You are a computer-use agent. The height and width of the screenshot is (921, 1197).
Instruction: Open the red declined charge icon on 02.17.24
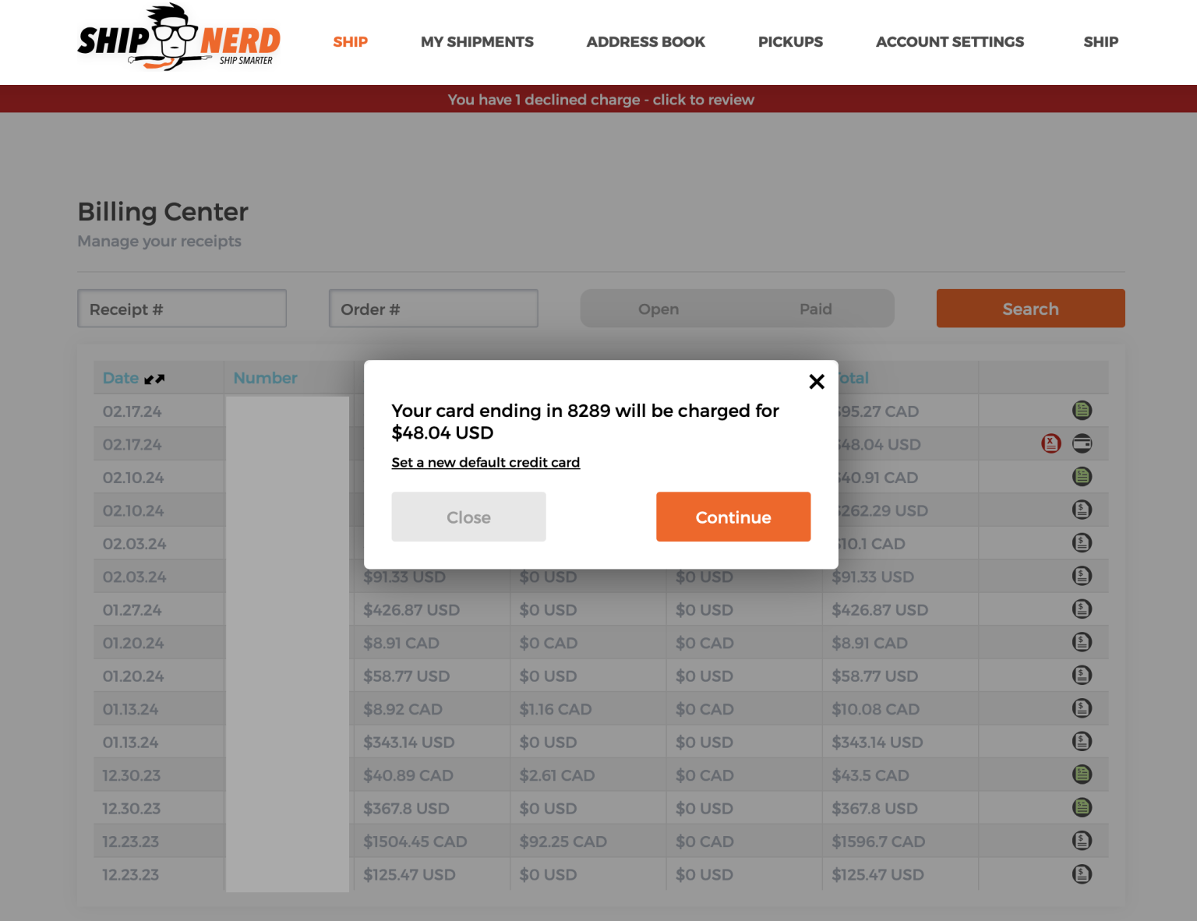pyautogui.click(x=1050, y=443)
